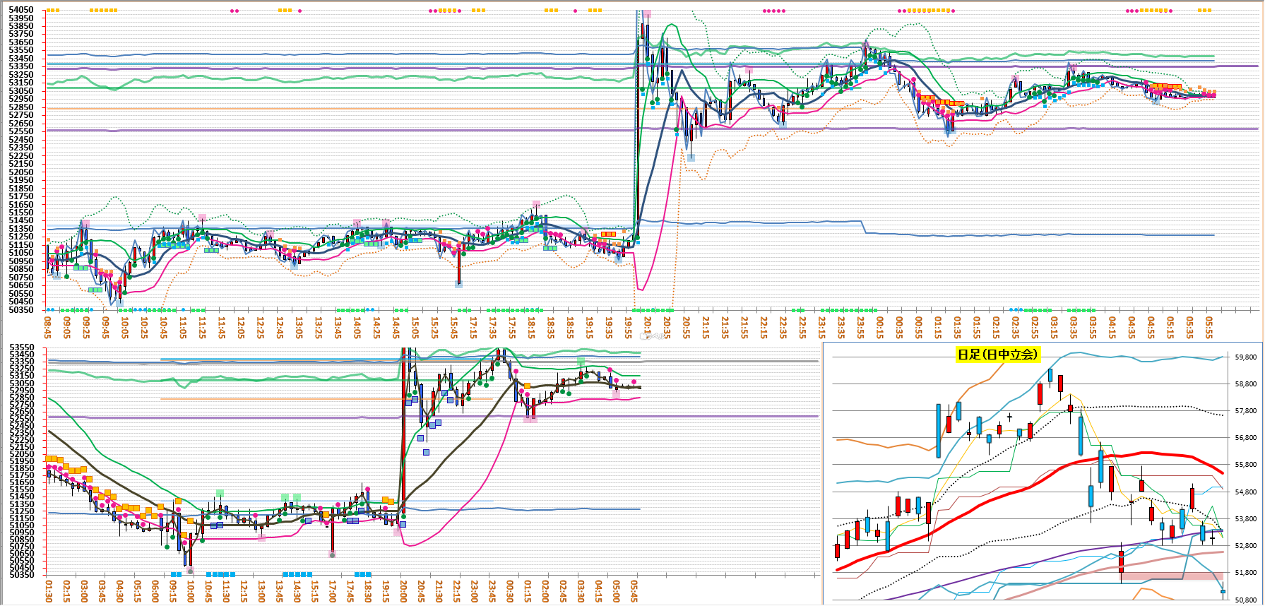Click the 53550 label on the lower-left chart axis

pos(21,347)
